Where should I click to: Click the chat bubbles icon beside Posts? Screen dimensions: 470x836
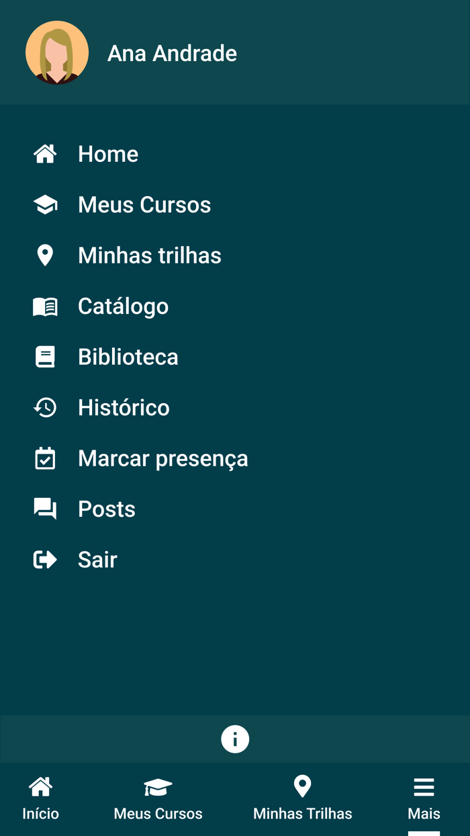point(45,509)
